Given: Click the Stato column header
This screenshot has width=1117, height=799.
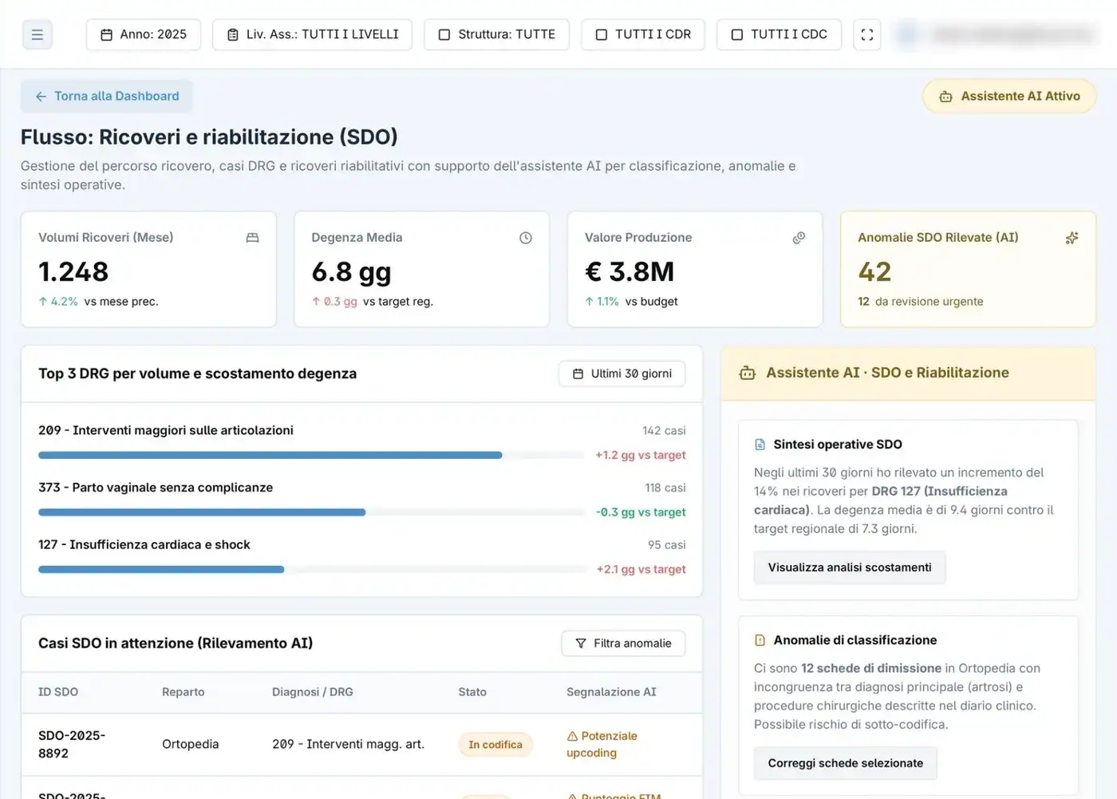Looking at the screenshot, I should [x=472, y=692].
